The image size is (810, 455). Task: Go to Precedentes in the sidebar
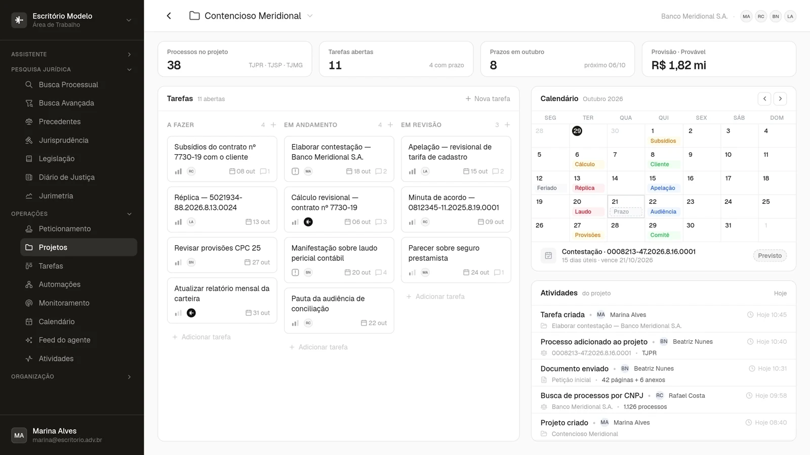tap(78, 122)
